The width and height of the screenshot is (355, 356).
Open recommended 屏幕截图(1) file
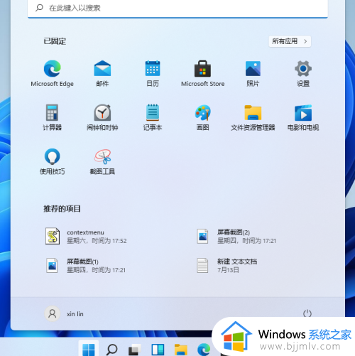click(86, 266)
